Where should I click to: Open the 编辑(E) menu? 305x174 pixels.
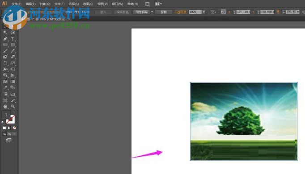[31, 4]
